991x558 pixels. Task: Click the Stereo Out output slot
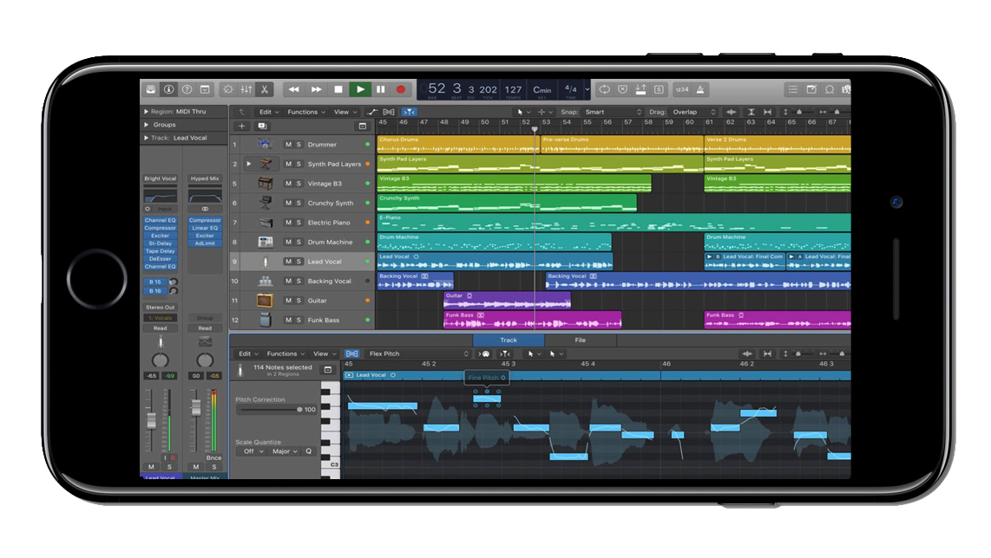click(x=160, y=308)
